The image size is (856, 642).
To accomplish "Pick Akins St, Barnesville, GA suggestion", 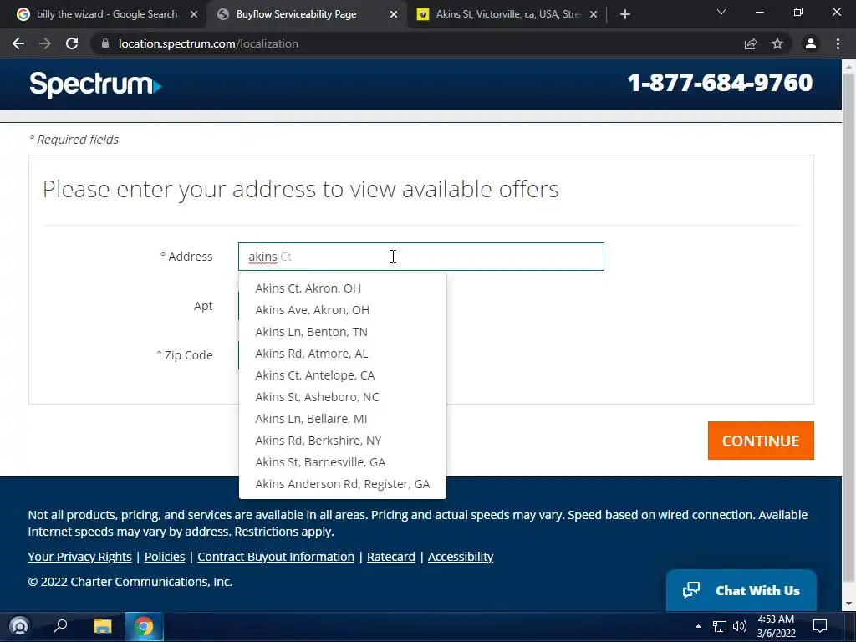I will (342, 462).
